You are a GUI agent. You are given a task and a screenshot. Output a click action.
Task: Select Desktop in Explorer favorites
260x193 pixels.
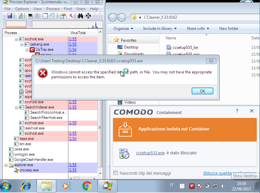coord(131,47)
